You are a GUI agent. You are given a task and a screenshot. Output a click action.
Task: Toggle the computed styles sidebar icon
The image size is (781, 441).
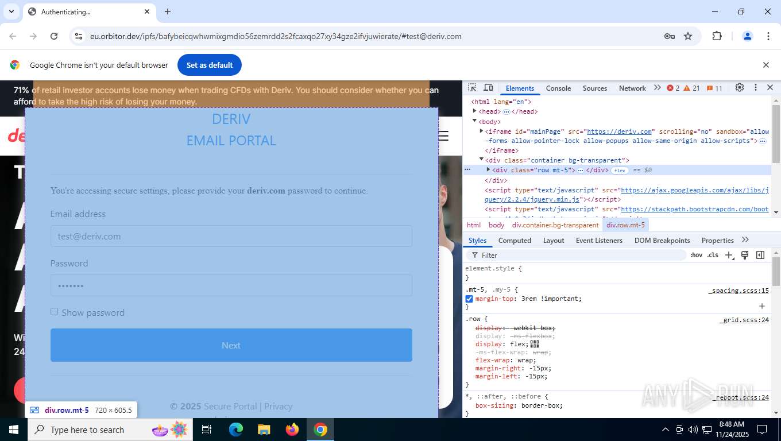pos(760,255)
